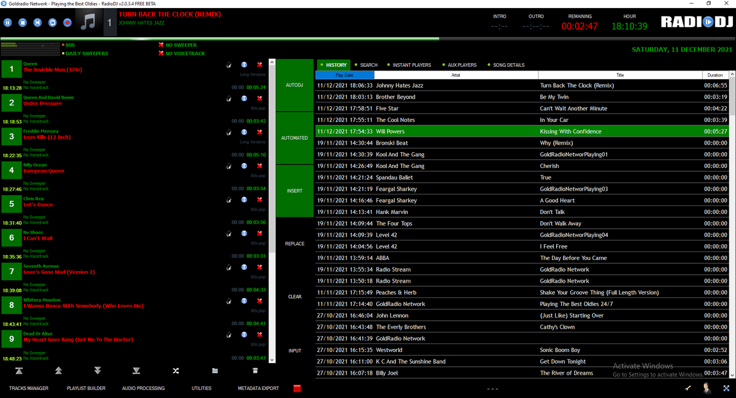Move selected track up in playlist

coord(58,371)
